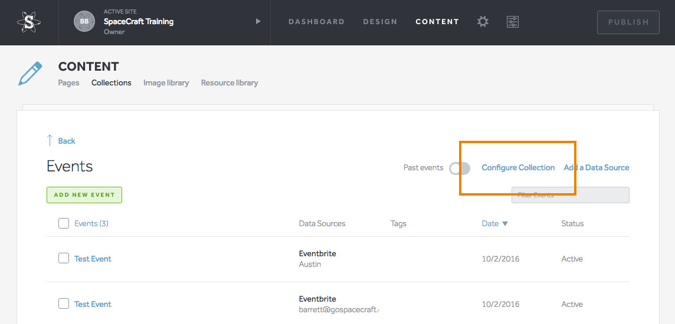Screen dimensions: 675x324
Task: Open the Configure Collection link
Action: (518, 167)
